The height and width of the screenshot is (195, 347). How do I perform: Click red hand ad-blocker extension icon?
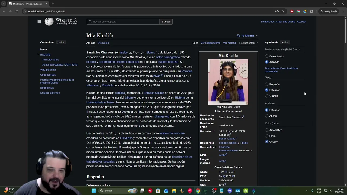point(292,11)
